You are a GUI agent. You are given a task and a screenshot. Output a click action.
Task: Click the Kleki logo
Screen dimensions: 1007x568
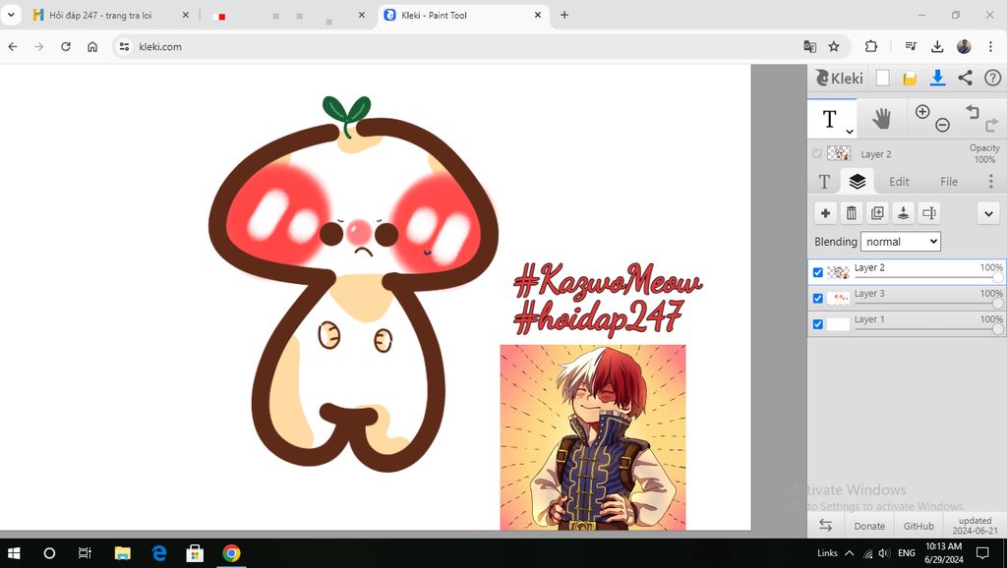839,79
